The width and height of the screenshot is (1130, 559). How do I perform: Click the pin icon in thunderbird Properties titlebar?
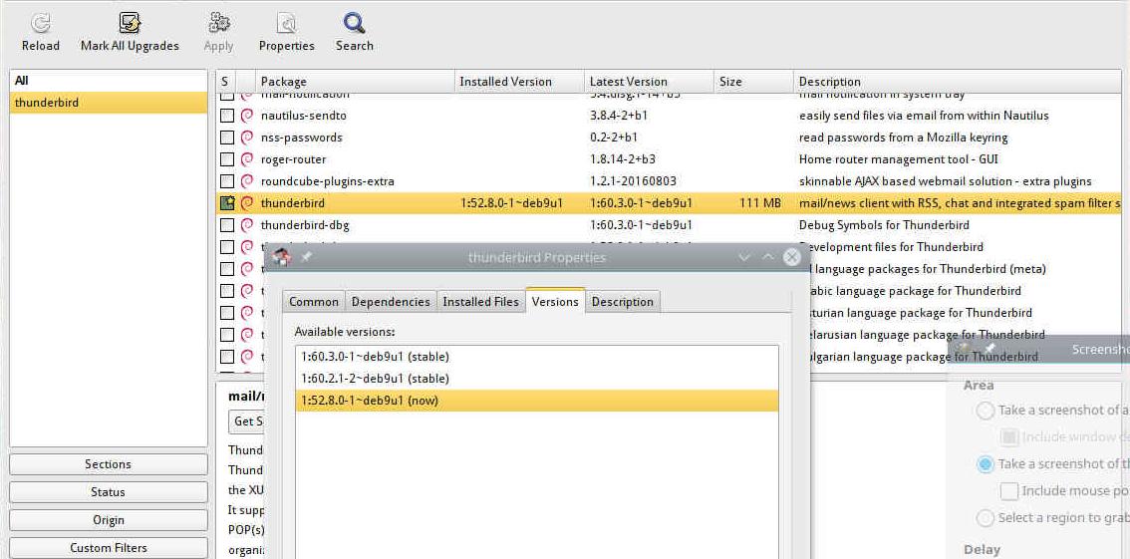tap(306, 257)
